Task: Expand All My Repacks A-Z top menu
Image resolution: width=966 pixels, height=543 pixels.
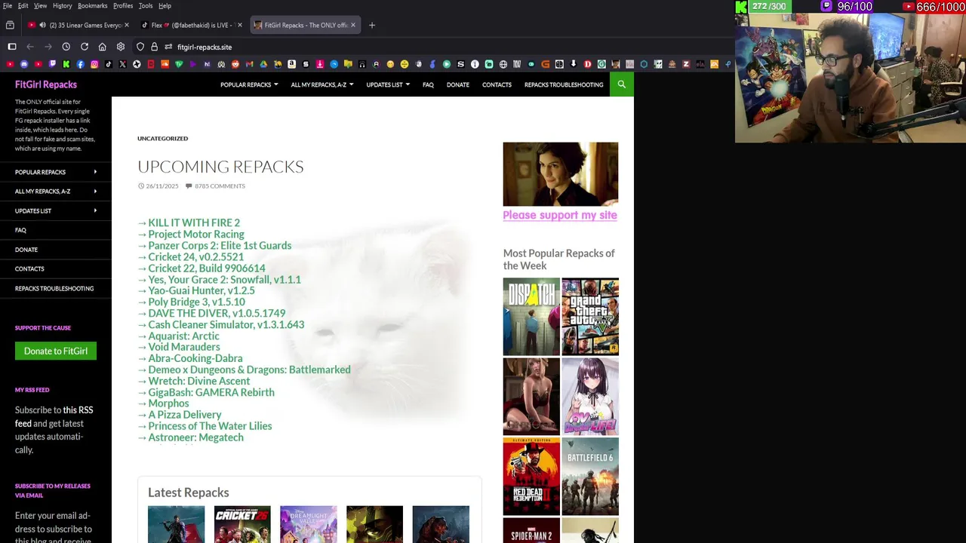Action: 322,84
